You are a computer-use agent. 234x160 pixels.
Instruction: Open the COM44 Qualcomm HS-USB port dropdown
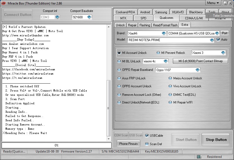click(x=217, y=33)
